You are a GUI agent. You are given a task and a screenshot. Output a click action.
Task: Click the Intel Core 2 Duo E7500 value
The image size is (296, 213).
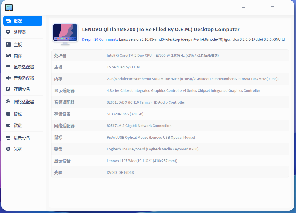[163, 56]
